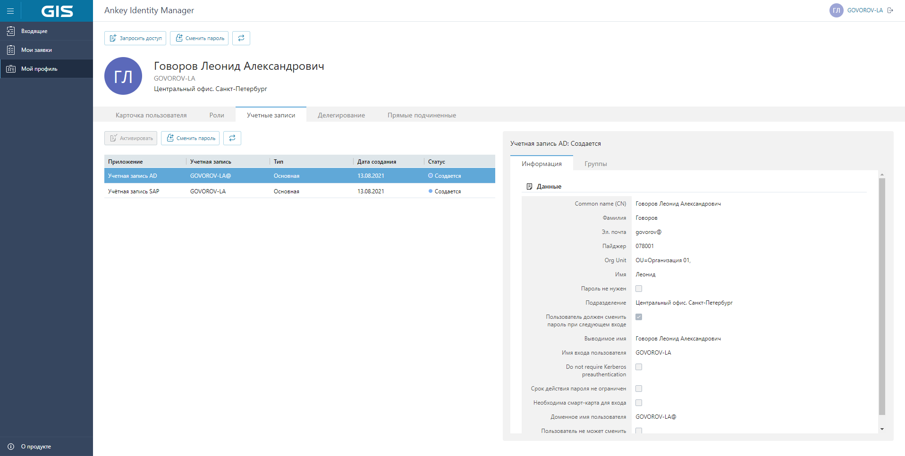Open О продукте info at the sidebar bottom
The width and height of the screenshot is (905, 456).
(36, 447)
